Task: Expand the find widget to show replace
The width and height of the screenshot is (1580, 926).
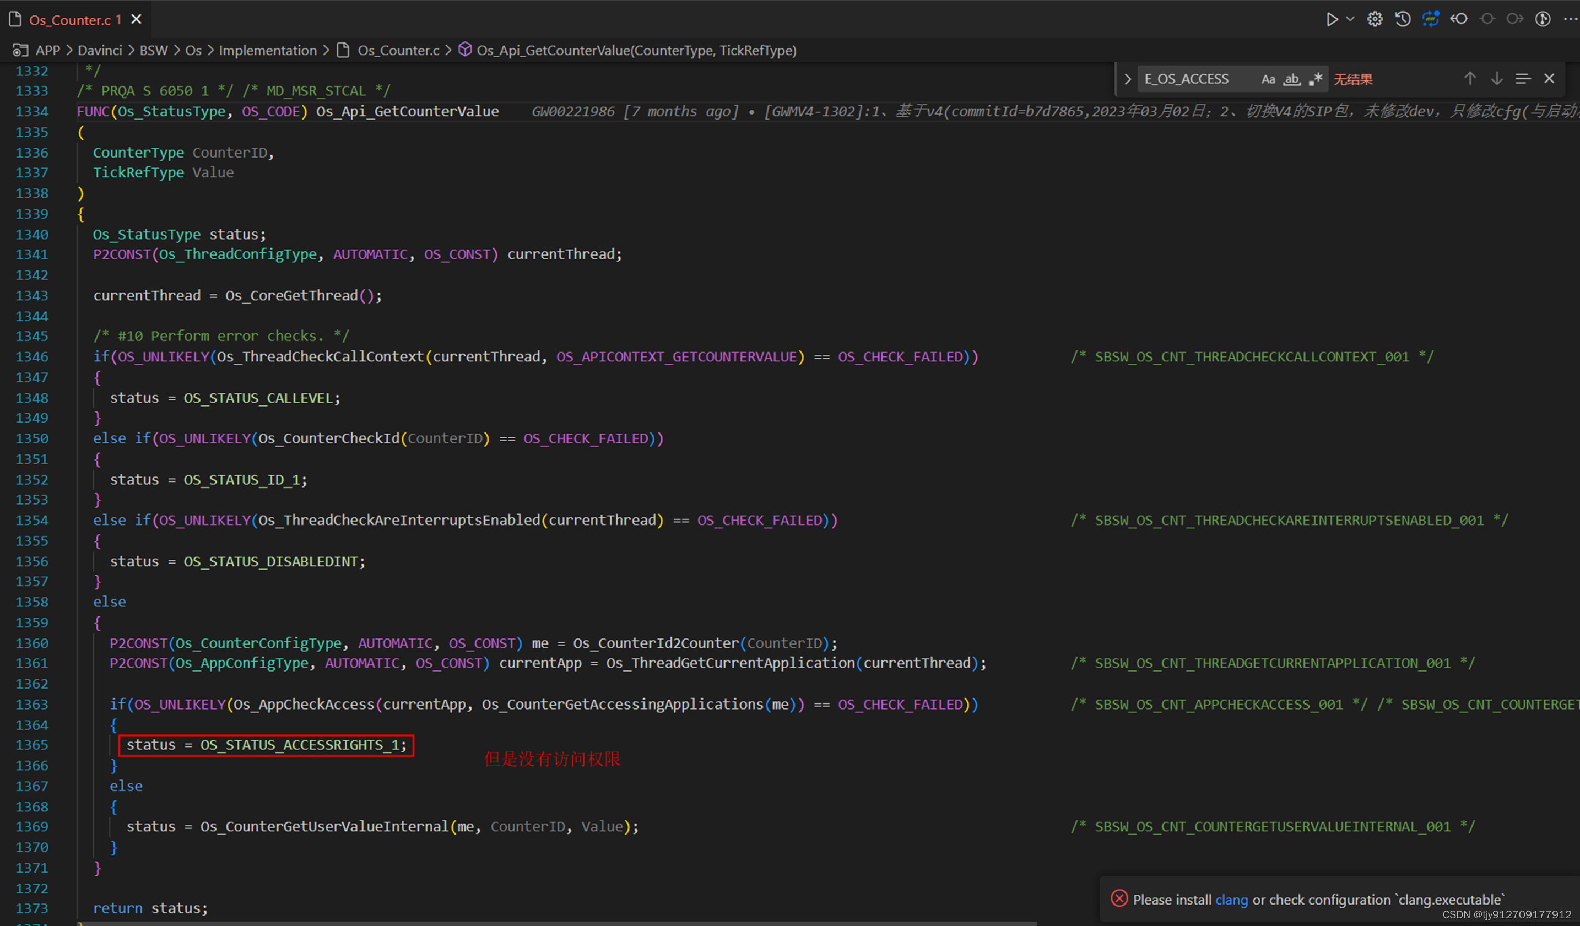Action: click(x=1129, y=79)
